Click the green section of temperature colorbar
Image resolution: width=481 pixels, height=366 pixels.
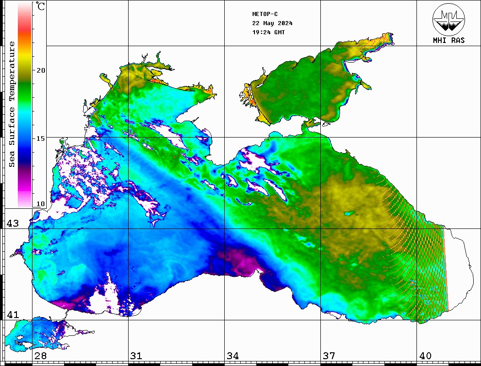[x=25, y=93]
